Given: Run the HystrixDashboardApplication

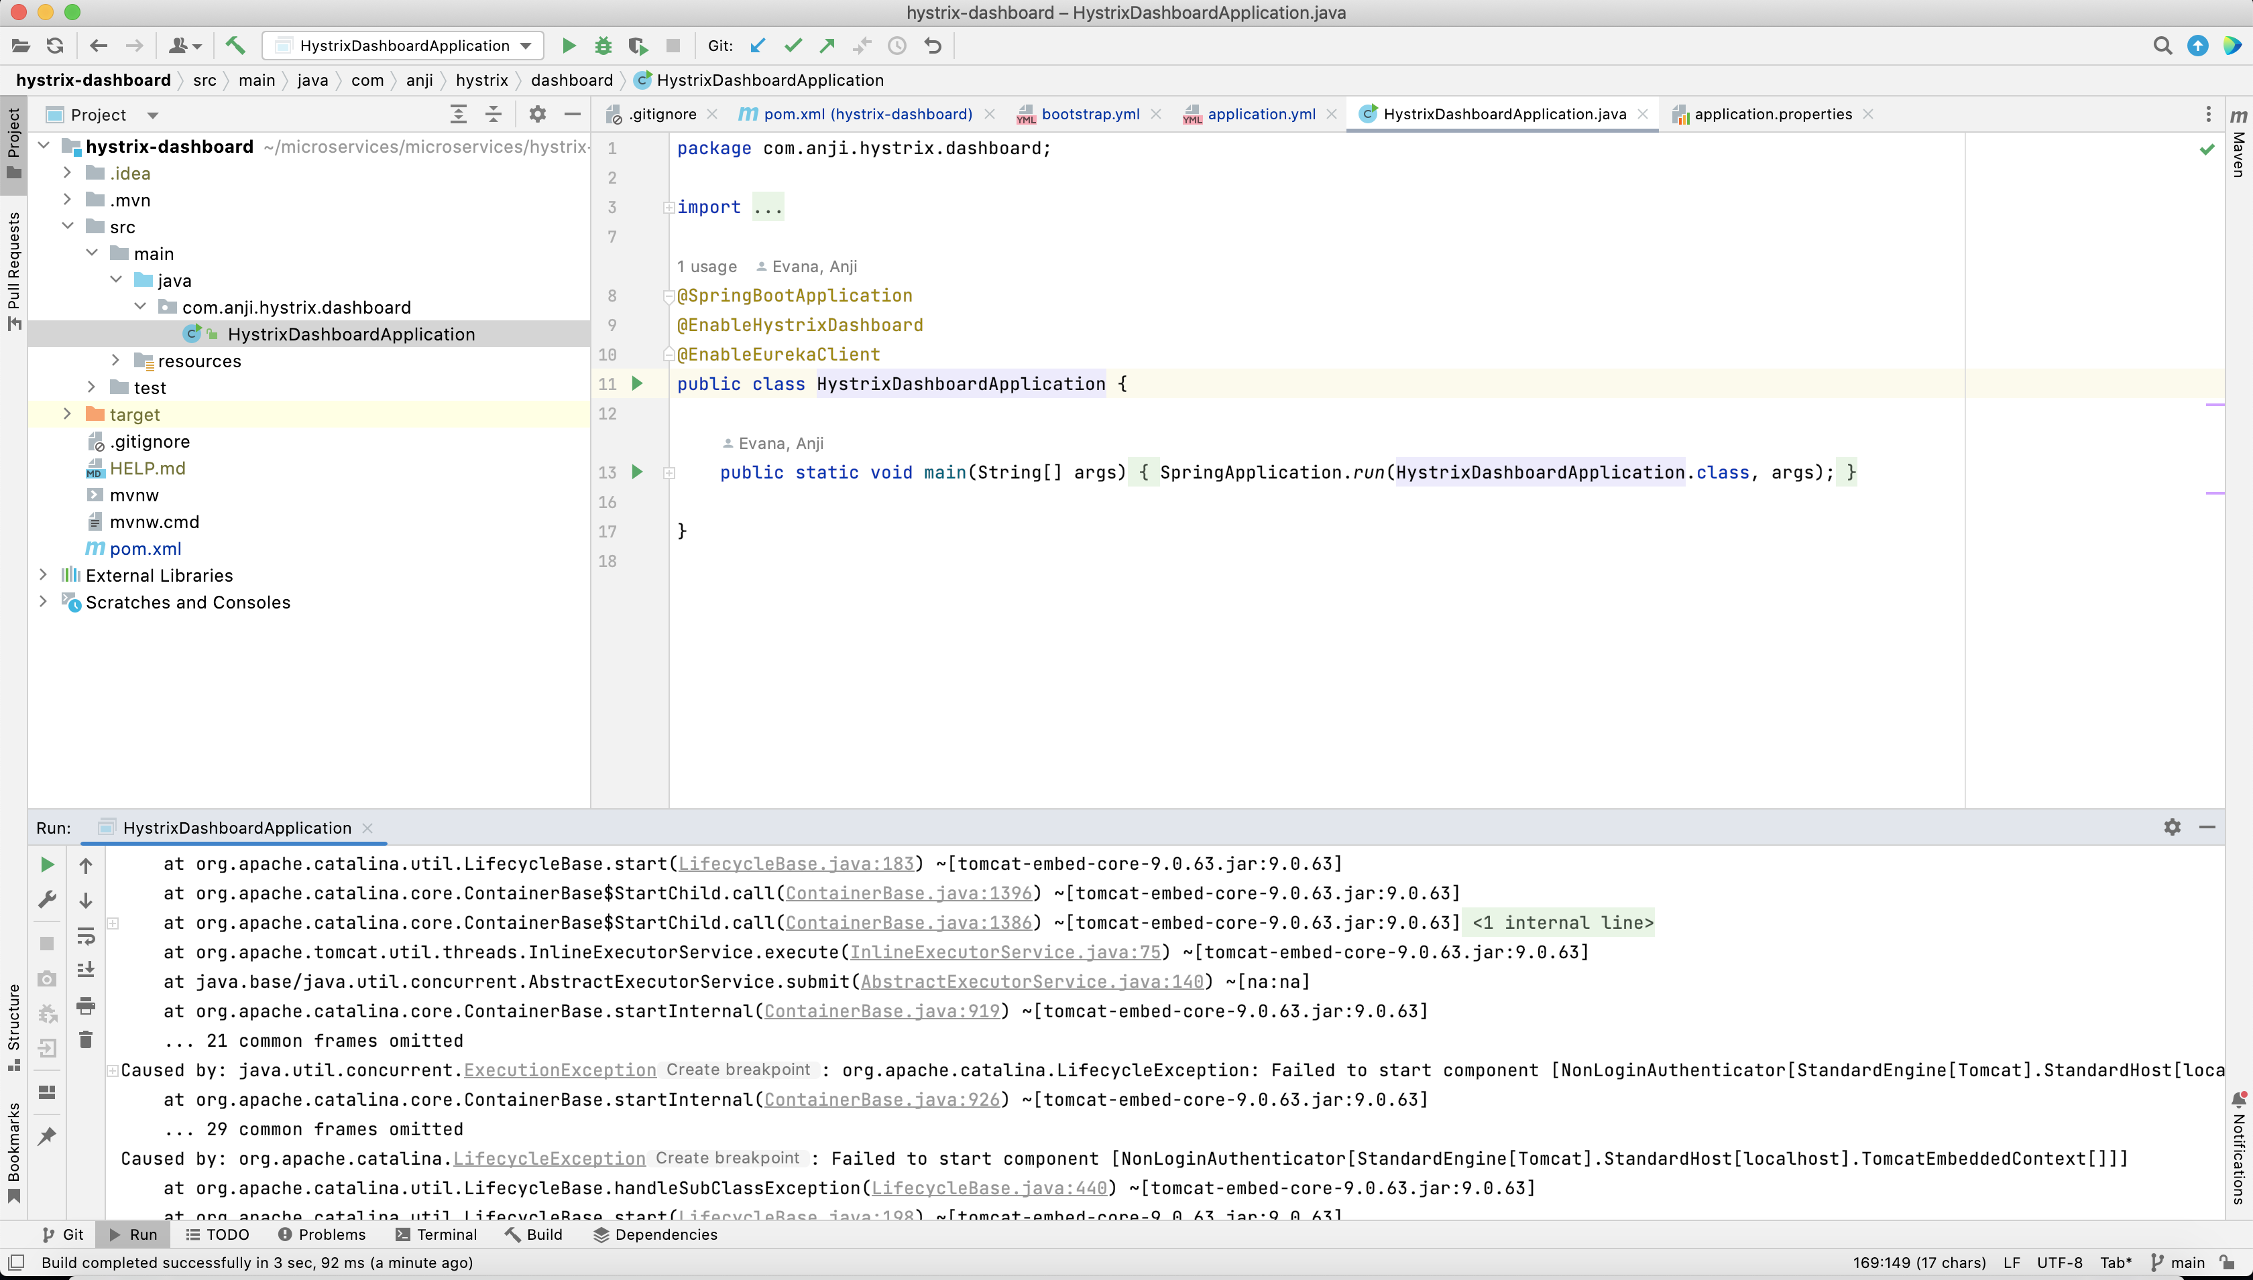Looking at the screenshot, I should pyautogui.click(x=569, y=46).
